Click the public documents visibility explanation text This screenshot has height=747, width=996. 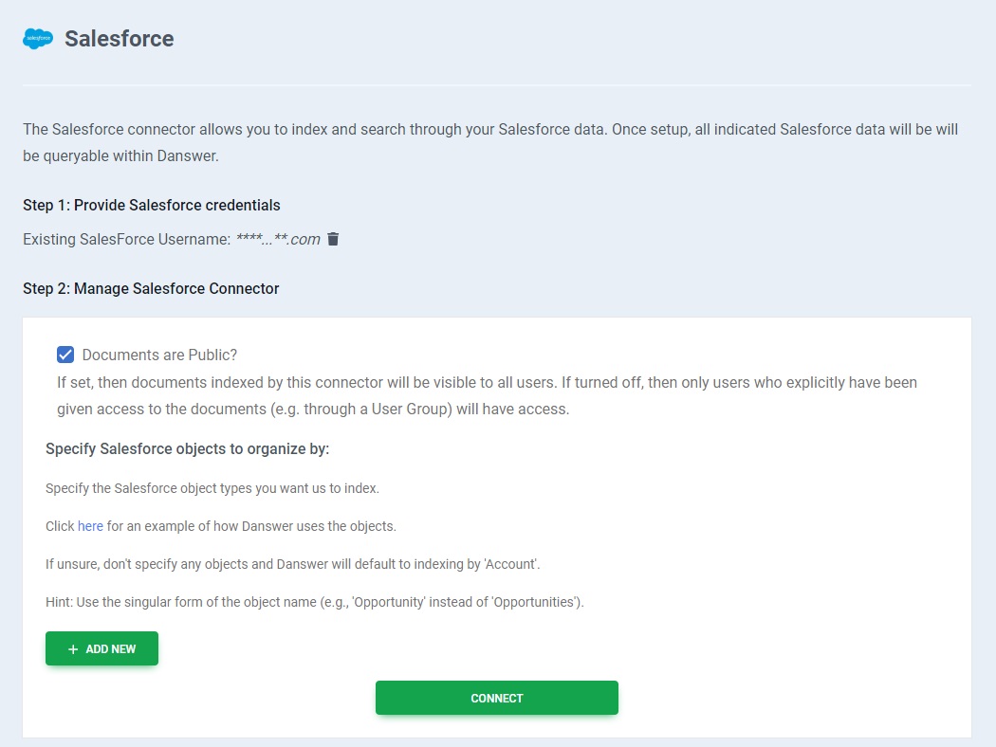[x=487, y=396]
